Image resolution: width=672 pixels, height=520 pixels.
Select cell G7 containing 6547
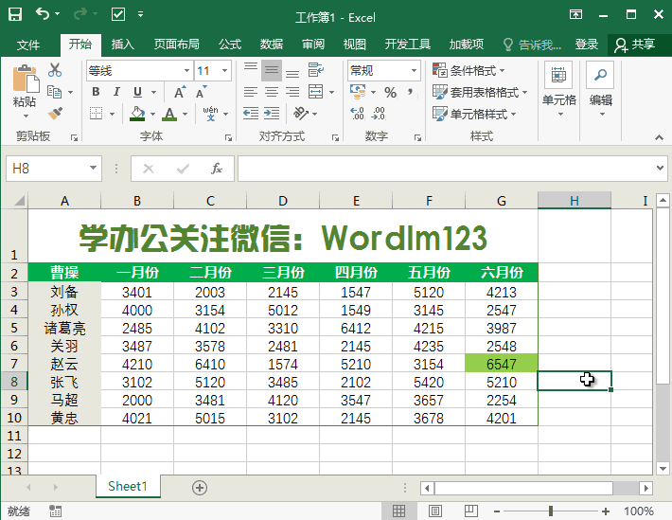[501, 364]
